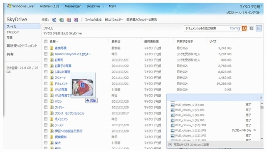Check the ファミリー row checkbox
266x152 pixels.
[46, 107]
